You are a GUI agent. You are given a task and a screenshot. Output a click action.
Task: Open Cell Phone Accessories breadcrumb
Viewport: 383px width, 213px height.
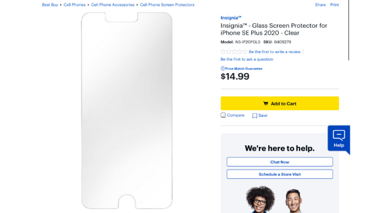[113, 5]
